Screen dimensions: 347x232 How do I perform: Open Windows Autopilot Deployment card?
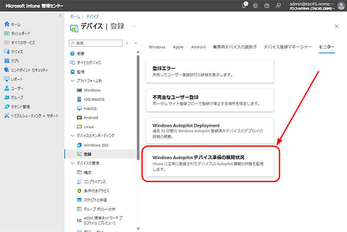click(210, 131)
